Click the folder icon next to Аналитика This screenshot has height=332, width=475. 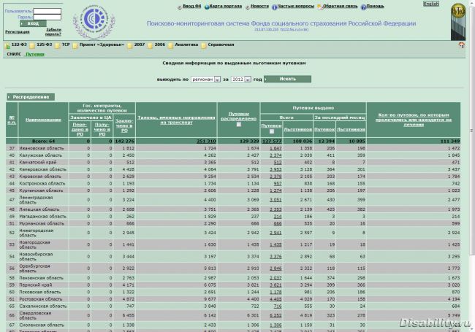click(170, 46)
